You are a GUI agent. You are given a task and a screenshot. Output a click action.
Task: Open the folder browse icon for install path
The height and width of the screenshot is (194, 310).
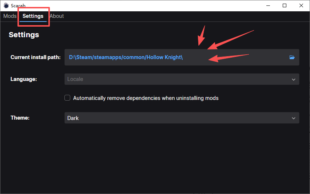[x=292, y=57]
